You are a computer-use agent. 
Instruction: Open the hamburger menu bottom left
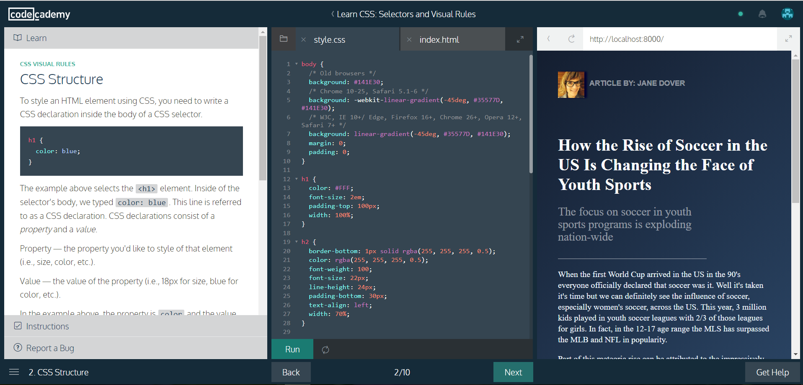[x=14, y=372]
